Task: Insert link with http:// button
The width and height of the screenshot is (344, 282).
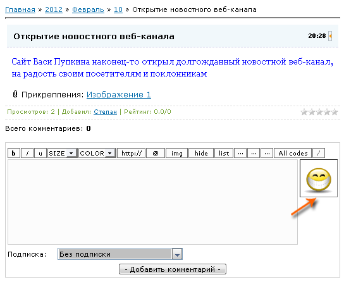Action: tap(131, 153)
